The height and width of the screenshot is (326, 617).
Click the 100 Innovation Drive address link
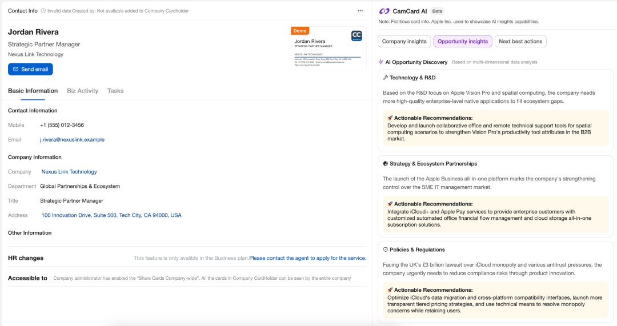111,215
